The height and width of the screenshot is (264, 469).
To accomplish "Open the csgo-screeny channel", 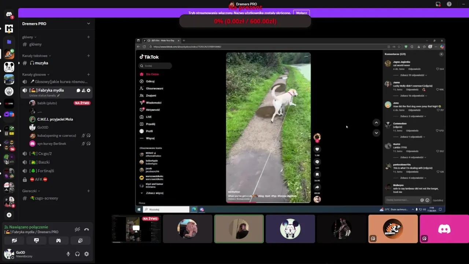I will coord(56,198).
